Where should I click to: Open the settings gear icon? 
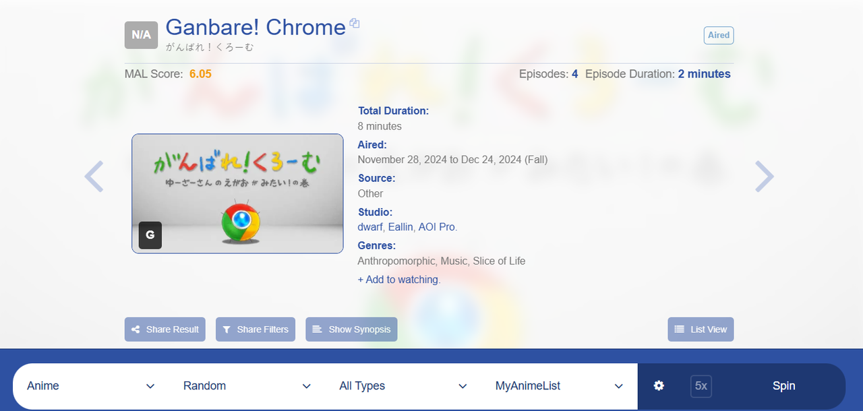[x=659, y=385]
